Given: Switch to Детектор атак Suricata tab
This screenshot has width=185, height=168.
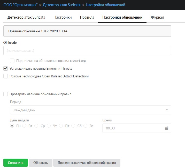Looking at the screenshot, I should pyautogui.click(x=26, y=17).
